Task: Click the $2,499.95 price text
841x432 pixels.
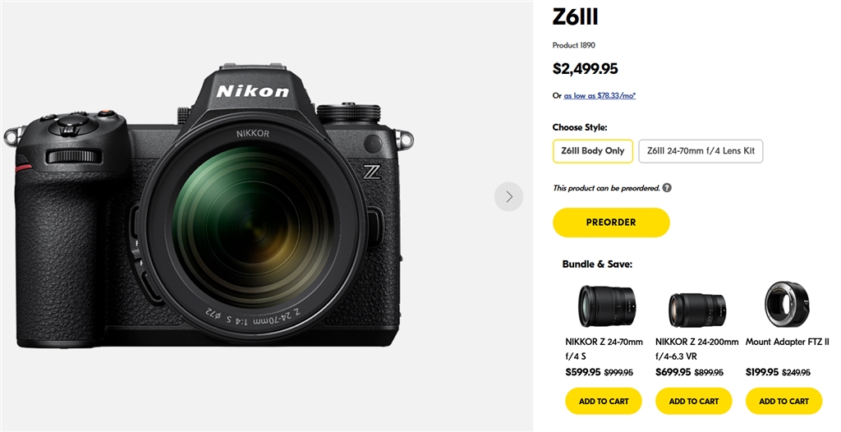Action: tap(585, 69)
